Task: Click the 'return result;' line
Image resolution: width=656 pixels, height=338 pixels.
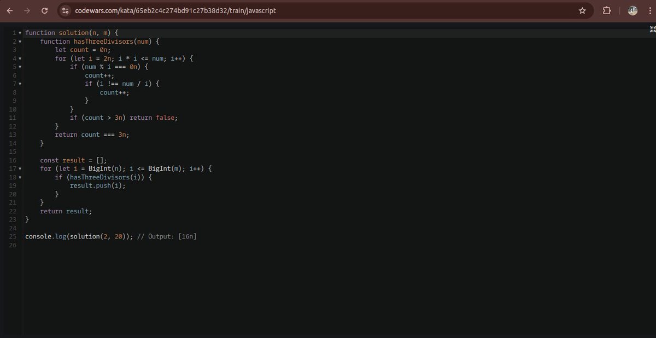Action: 66,211
